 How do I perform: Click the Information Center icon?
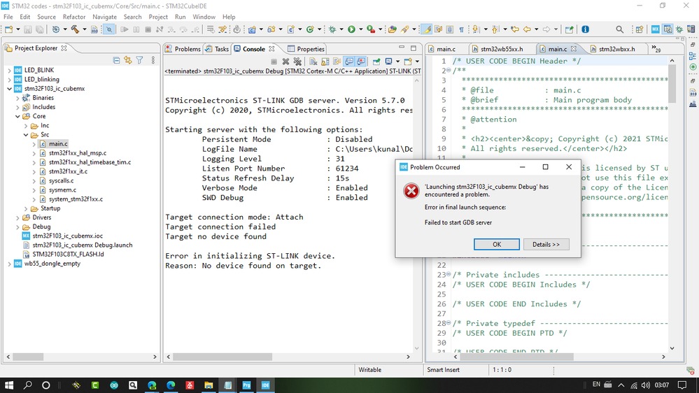(x=586, y=29)
